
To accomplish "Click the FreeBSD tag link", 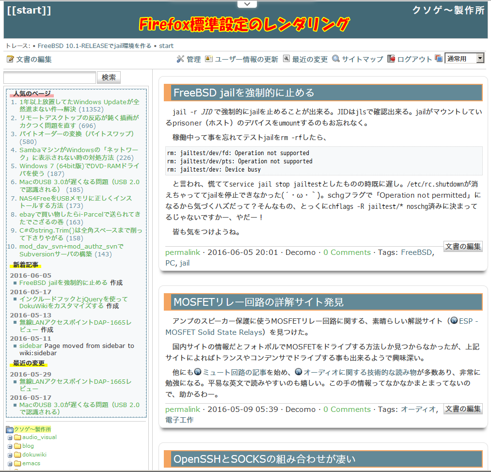I will point(416,252).
